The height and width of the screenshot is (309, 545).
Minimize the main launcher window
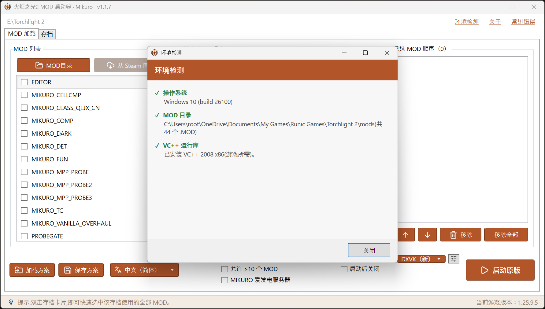tap(491, 7)
